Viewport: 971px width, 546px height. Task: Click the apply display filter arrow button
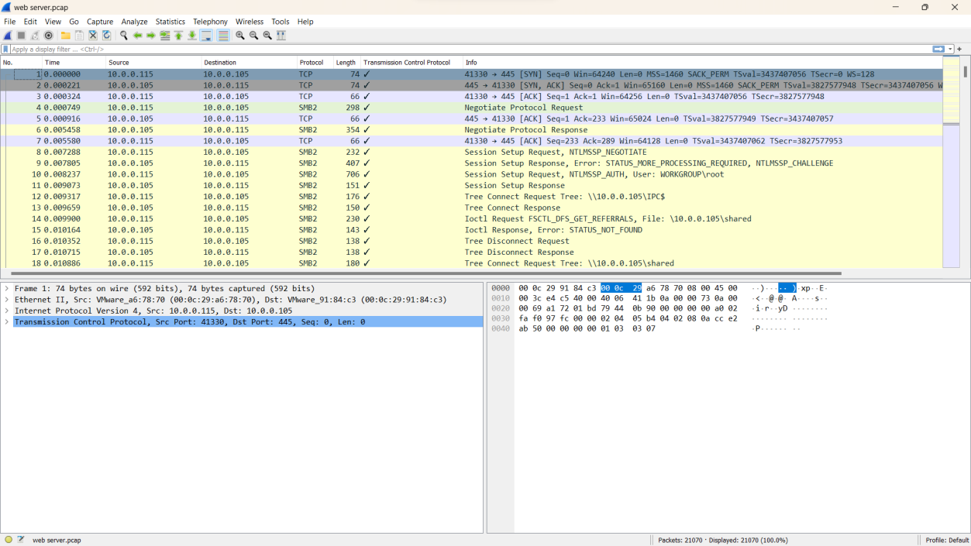(938, 49)
